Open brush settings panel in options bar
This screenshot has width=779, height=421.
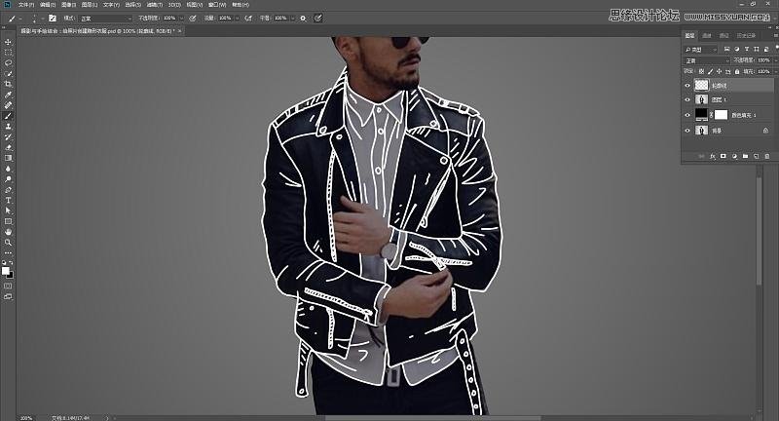[53, 18]
